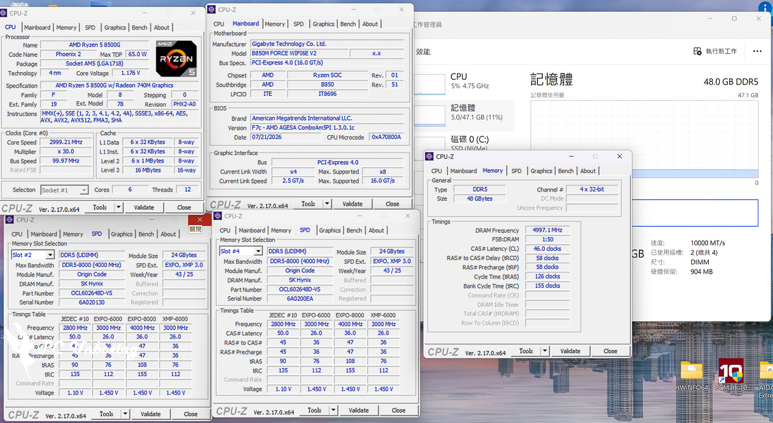773x423 pixels.
Task: Click Validate in the Mainboard window
Action: [x=352, y=204]
